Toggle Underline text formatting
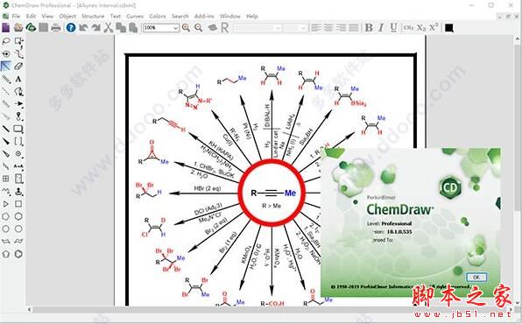Image resolution: width=522 pixels, height=324 pixels. pos(393,28)
